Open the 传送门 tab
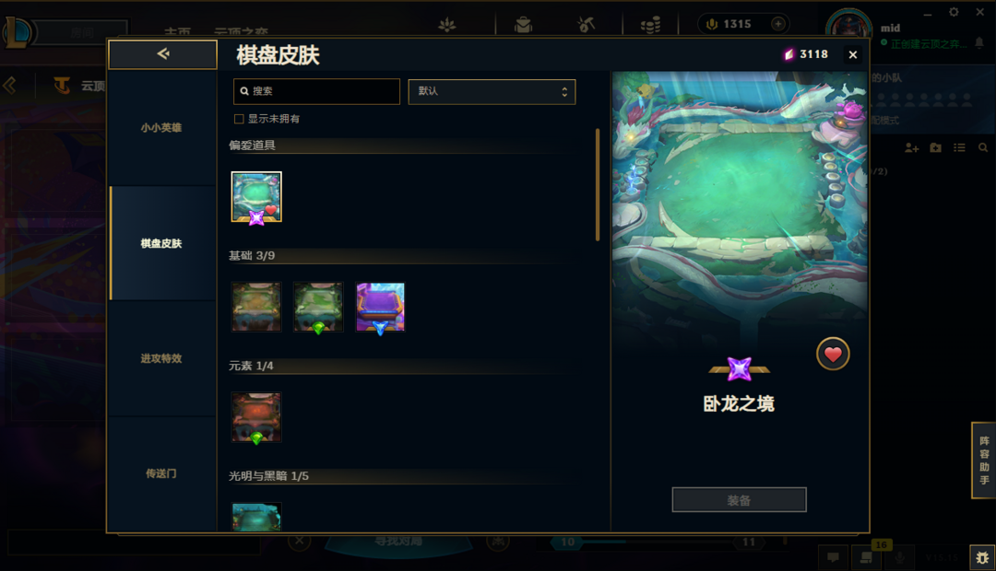 [x=161, y=473]
